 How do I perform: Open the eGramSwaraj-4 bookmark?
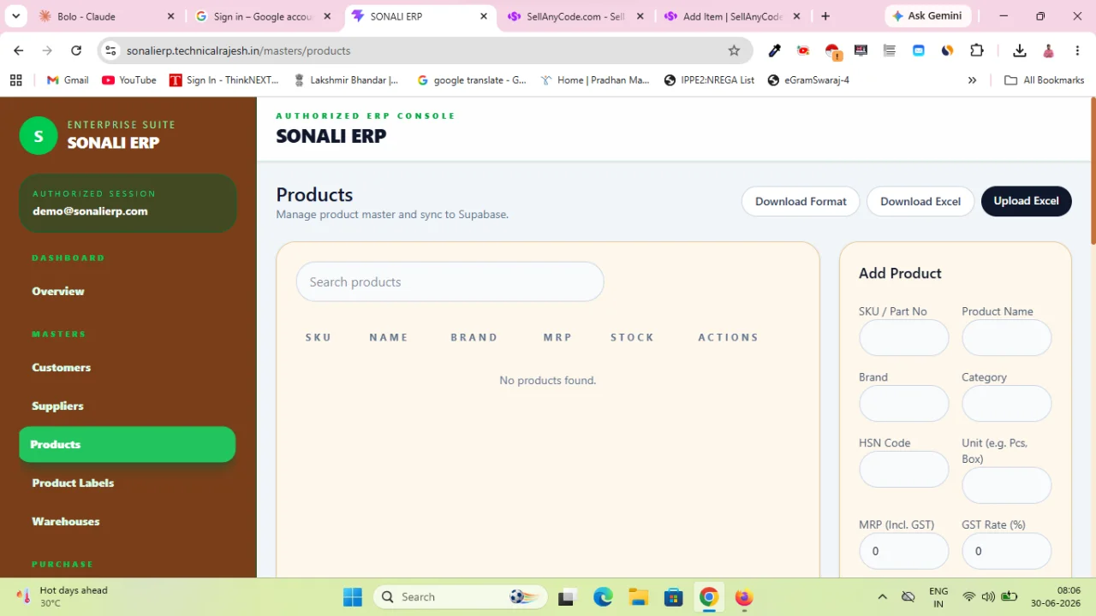pos(808,80)
